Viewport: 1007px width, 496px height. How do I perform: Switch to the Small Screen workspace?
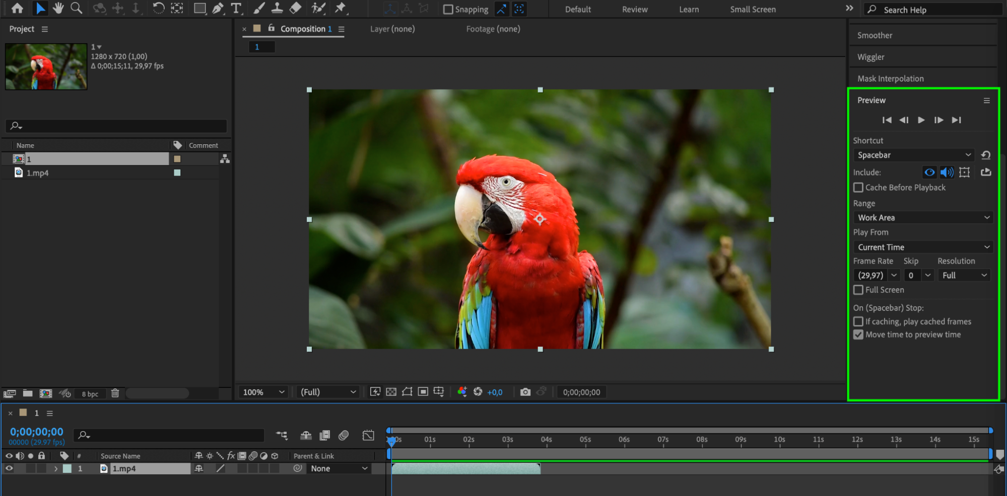753,10
